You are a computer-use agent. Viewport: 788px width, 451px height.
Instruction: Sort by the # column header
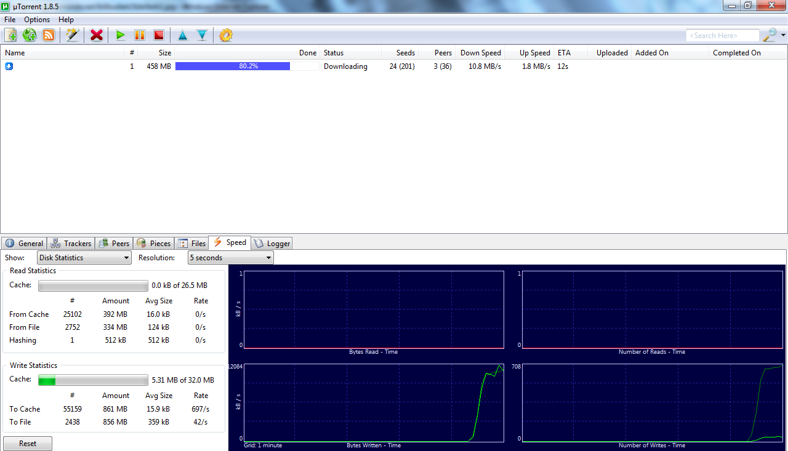pyautogui.click(x=131, y=53)
